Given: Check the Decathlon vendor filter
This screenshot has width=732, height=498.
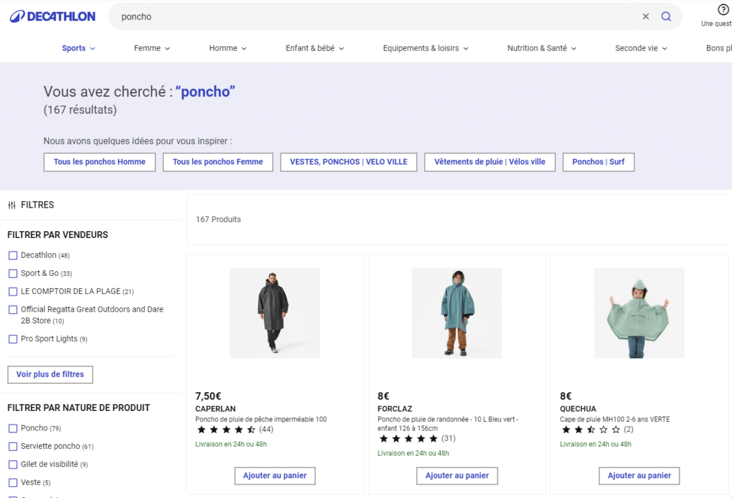Looking at the screenshot, I should 13,256.
